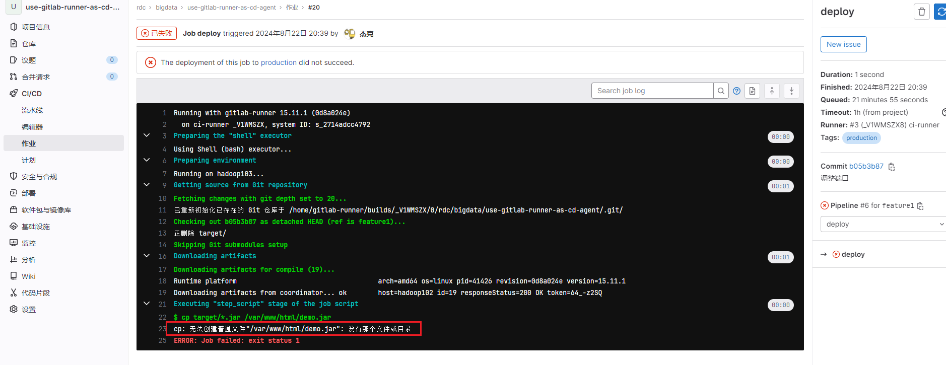This screenshot has width=946, height=365.
Task: Open commit b05b3b87 link
Action: tap(866, 166)
